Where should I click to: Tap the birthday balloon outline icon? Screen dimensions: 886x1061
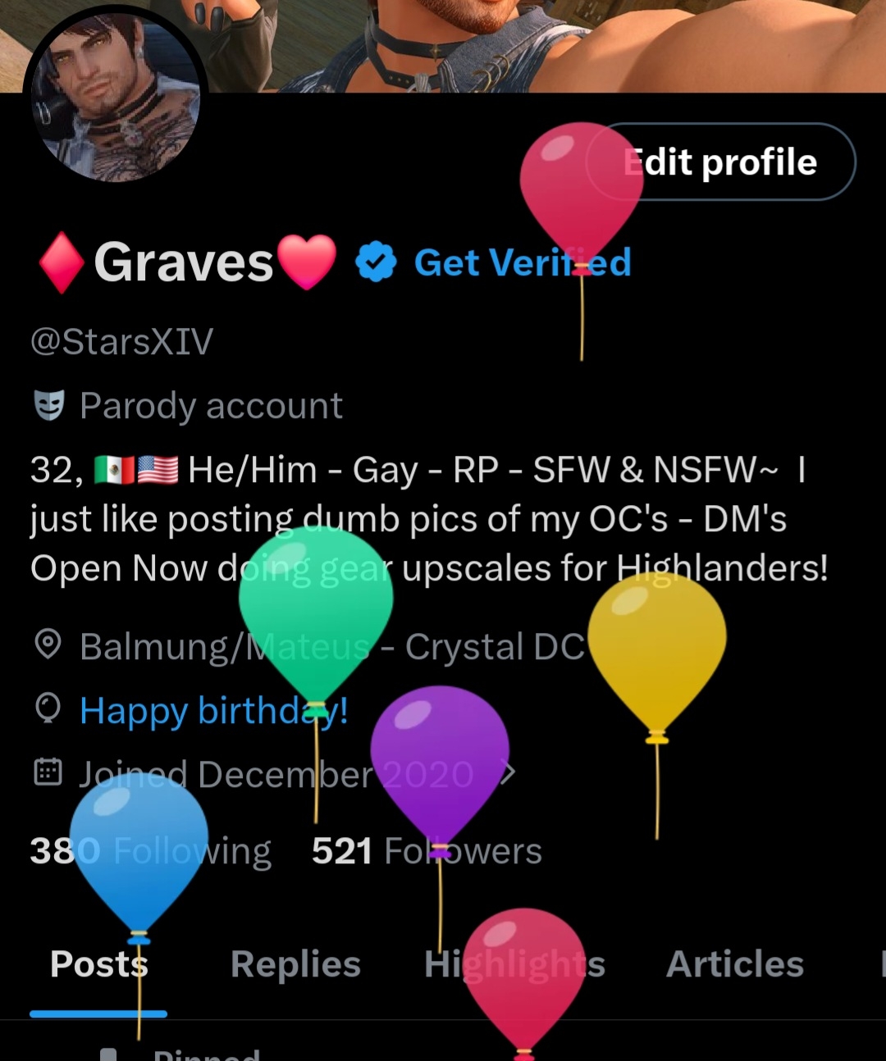(48, 709)
